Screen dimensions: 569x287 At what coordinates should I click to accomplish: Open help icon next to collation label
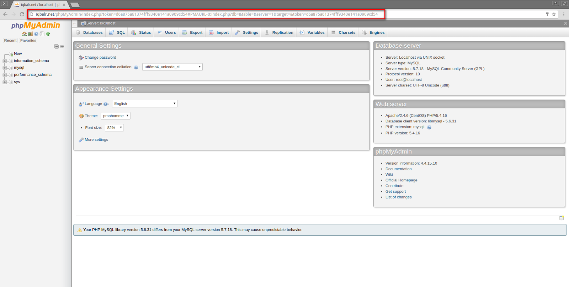point(136,67)
